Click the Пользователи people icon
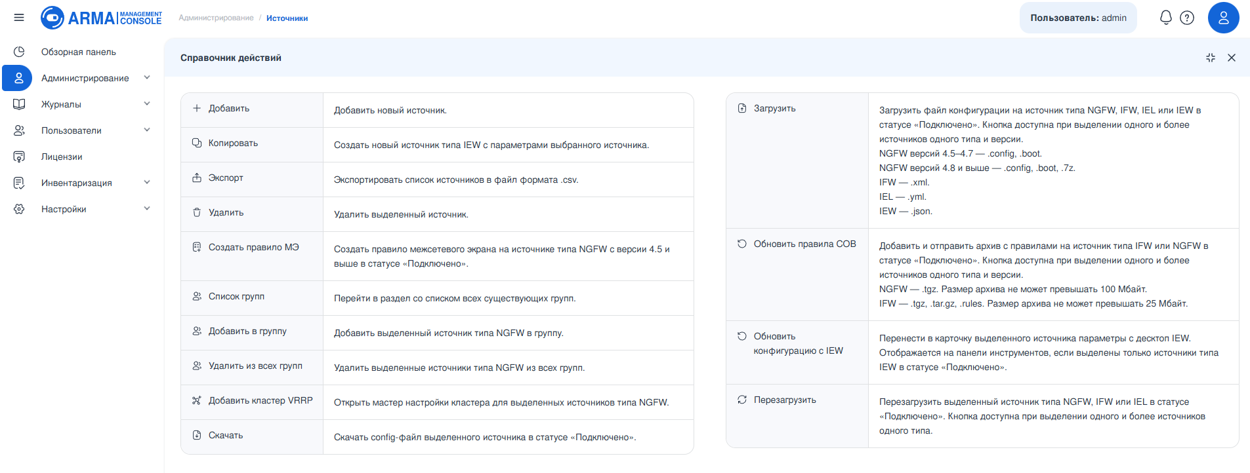 click(x=19, y=130)
